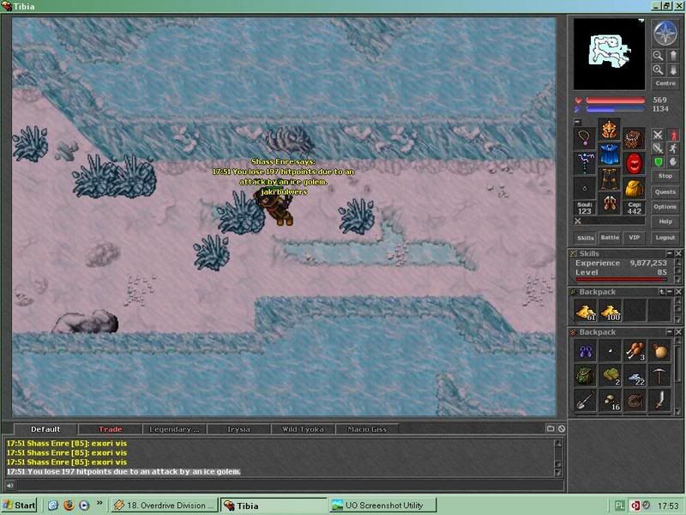The image size is (686, 515).
Task: Open the brown bag container slot
Action: click(634, 139)
